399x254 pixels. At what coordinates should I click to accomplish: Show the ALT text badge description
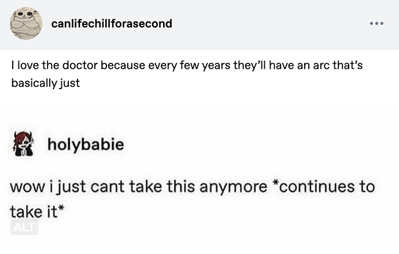tap(24, 227)
